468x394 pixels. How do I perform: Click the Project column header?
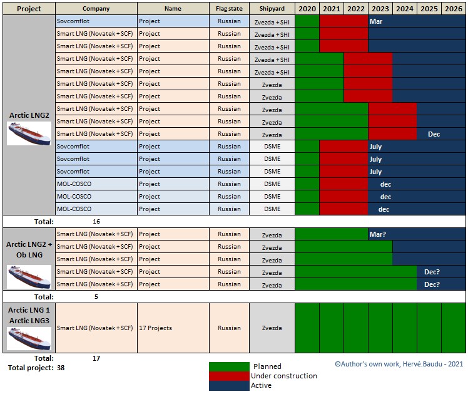(x=29, y=9)
